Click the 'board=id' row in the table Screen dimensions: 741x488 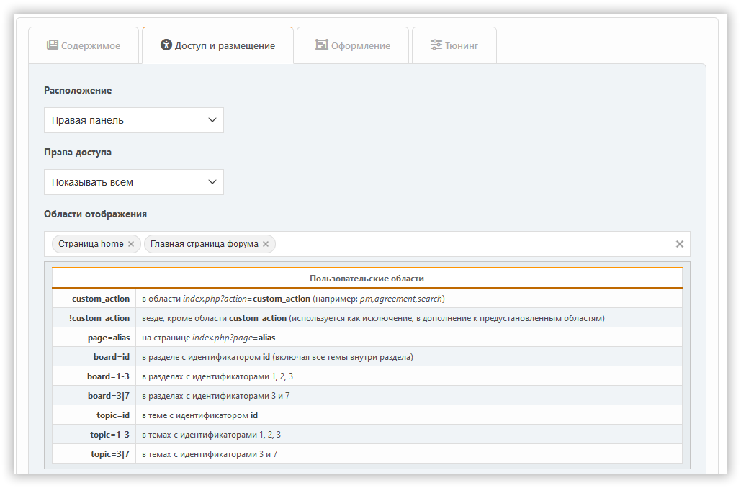pyautogui.click(x=367, y=357)
